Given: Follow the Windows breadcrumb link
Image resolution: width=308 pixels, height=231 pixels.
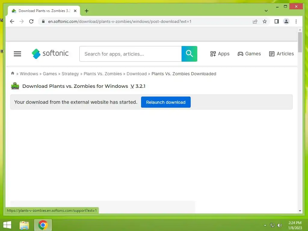Looking at the screenshot, I should click(29, 74).
